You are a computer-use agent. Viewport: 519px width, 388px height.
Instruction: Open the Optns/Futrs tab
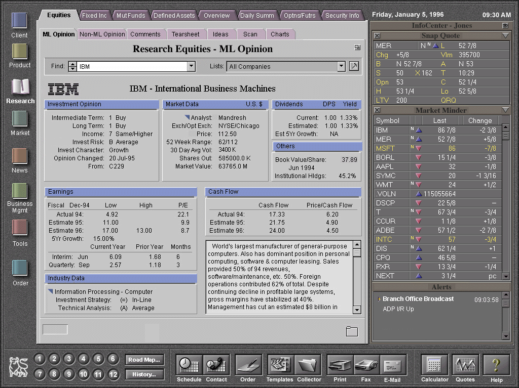[x=300, y=16]
